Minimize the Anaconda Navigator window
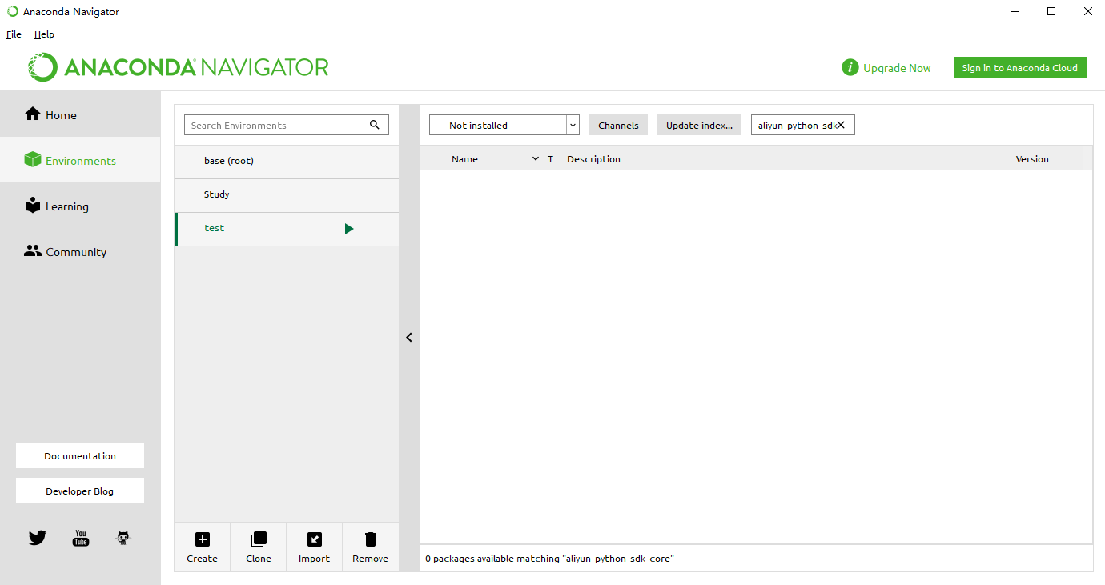The width and height of the screenshot is (1105, 585). tap(1015, 11)
